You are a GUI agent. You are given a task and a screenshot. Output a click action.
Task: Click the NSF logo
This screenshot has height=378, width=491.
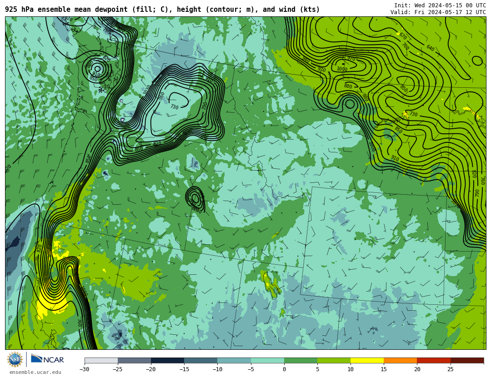(x=15, y=359)
